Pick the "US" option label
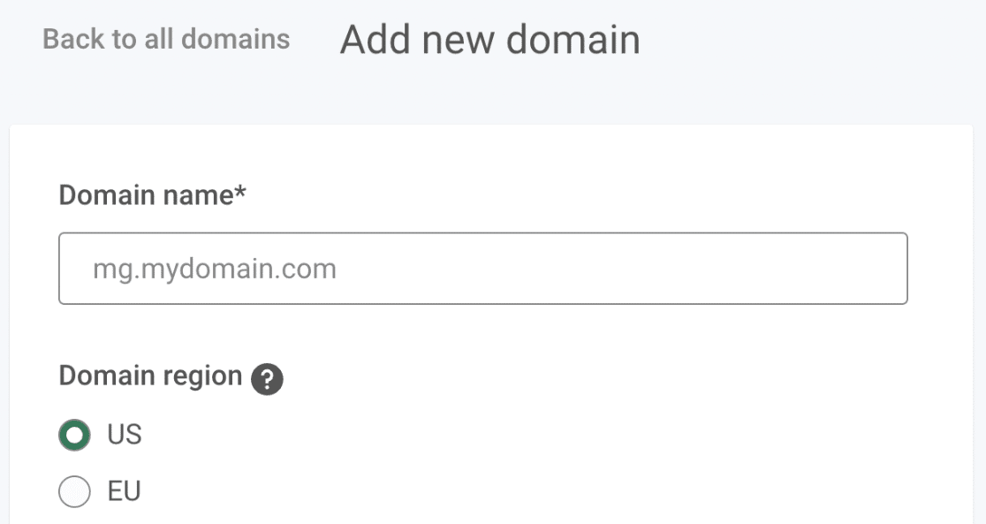This screenshot has width=986, height=524. [x=125, y=435]
